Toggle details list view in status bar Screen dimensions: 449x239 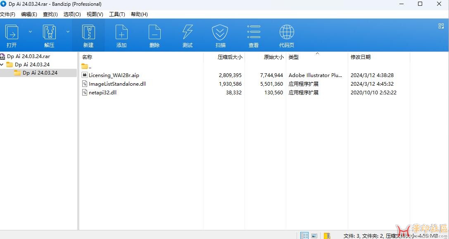point(304,236)
